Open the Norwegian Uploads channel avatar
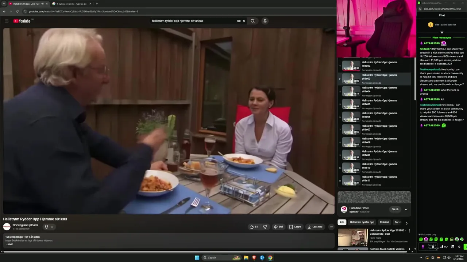Viewport: 467px width, 262px height. (7, 227)
